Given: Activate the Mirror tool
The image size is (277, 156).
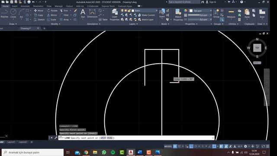Looking at the screenshot, I should tap(52, 15).
